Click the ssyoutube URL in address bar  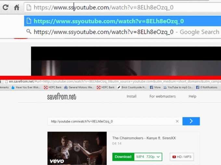(103, 7)
